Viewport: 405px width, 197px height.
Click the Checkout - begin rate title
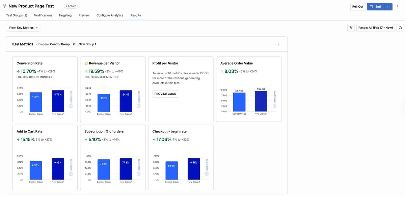(169, 131)
